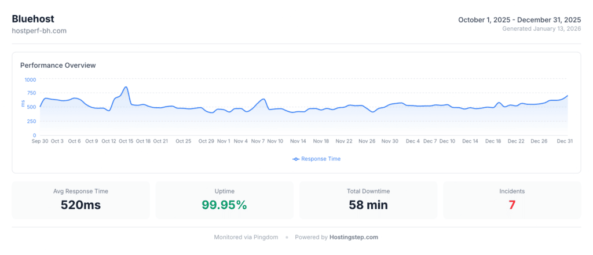593x255 pixels.
Task: Open the Incidents card showing 7
Action: point(511,200)
